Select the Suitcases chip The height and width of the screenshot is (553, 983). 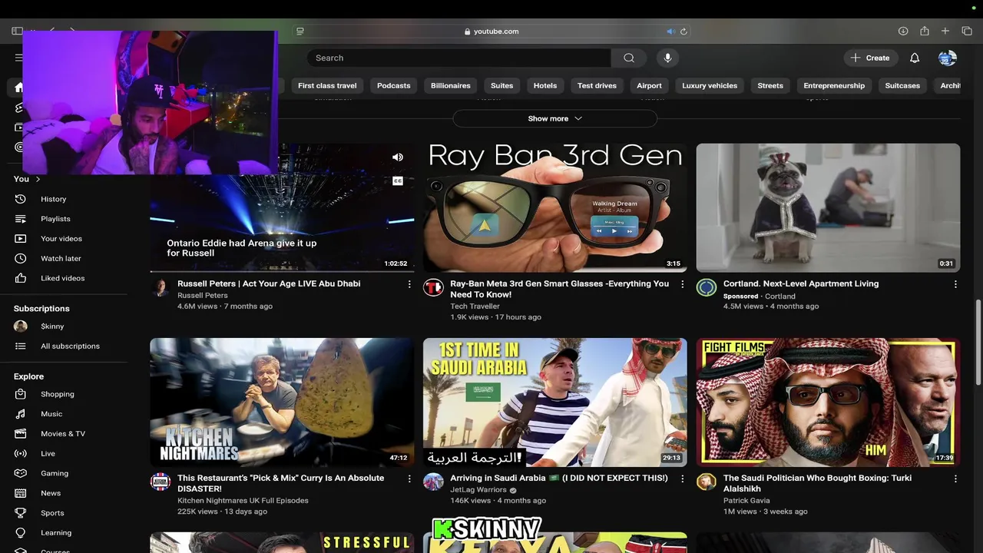click(x=902, y=85)
